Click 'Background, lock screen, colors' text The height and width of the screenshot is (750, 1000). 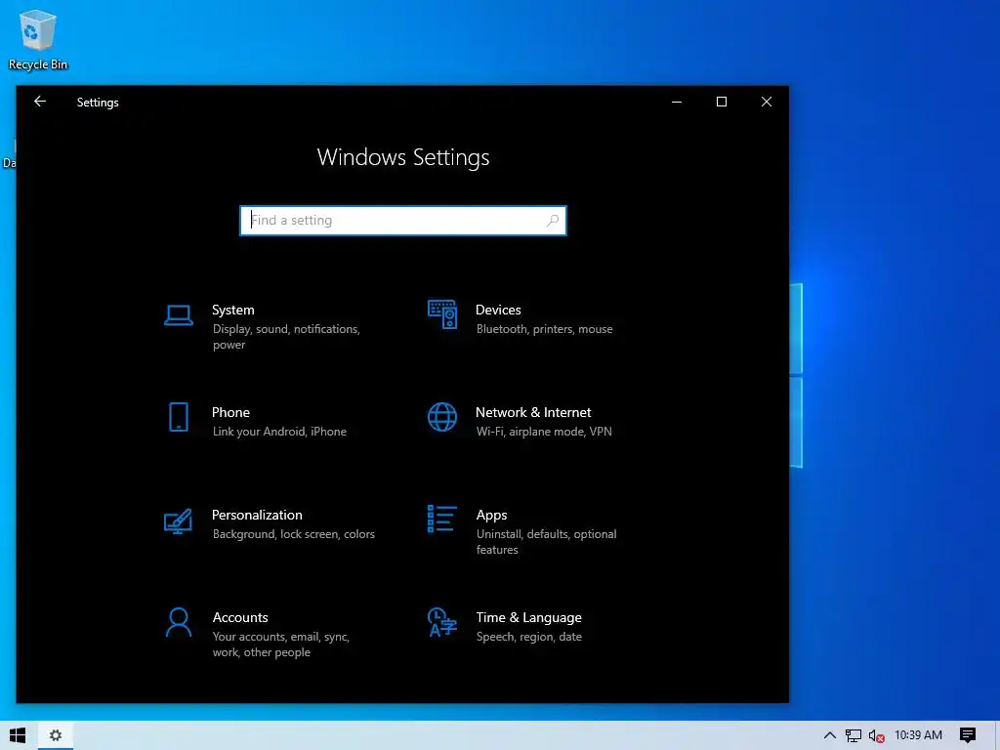coord(293,534)
